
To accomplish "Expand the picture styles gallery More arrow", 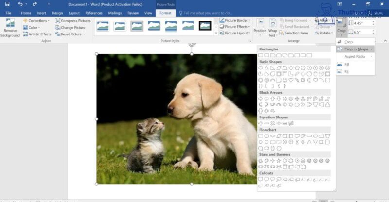I will pyautogui.click(x=216, y=33).
